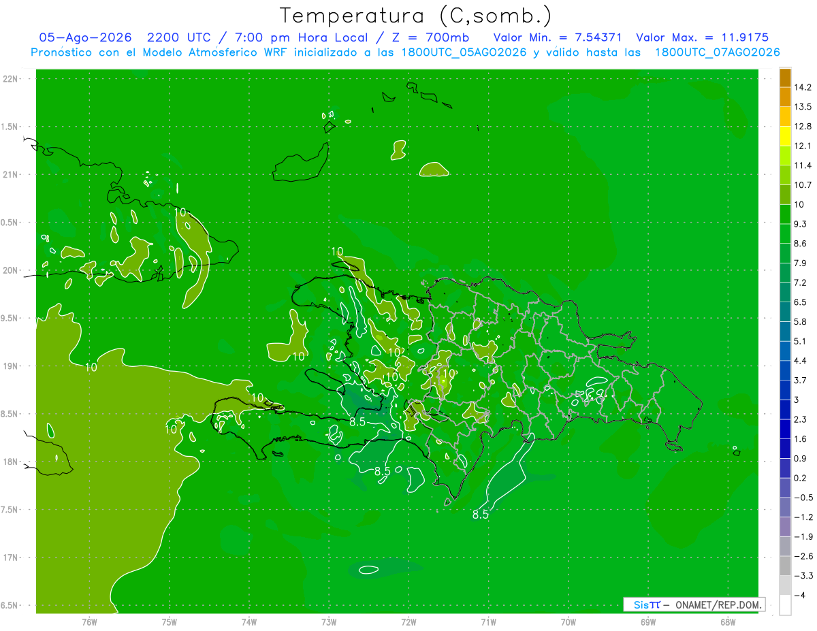Click the "1800UTC_07AGO2026" valid-until timestamp
Screen dimensions: 817x631
718,52
